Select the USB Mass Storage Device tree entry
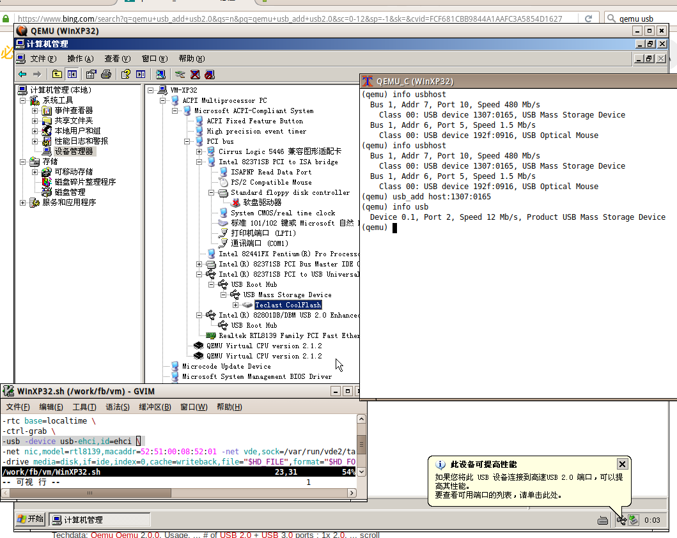The image size is (677, 538). pos(287,295)
